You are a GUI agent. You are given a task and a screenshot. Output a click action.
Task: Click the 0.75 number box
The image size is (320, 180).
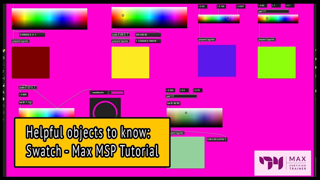click(198, 90)
